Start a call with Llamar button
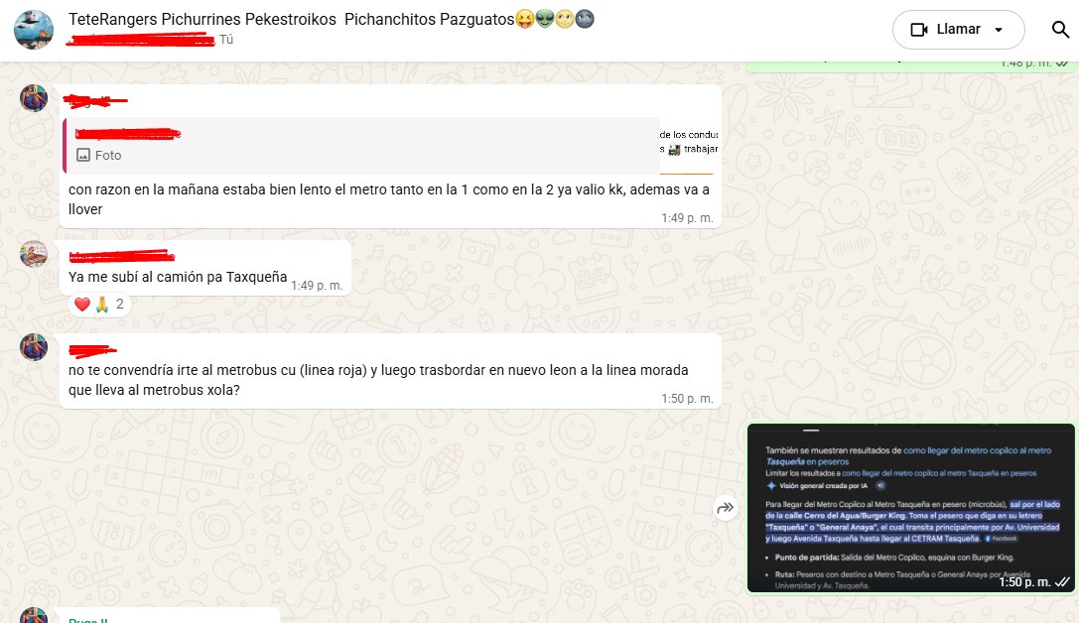This screenshot has height=623, width=1079. pyautogui.click(x=958, y=30)
